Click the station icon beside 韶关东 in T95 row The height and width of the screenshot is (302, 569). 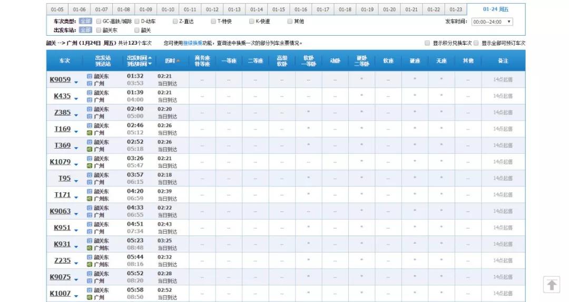pos(89,175)
